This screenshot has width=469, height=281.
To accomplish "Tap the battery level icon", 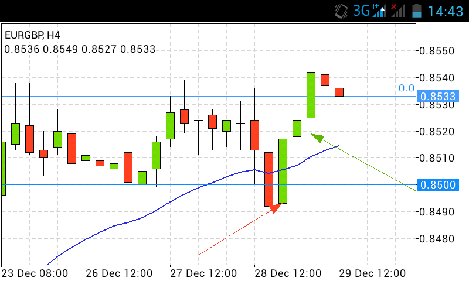I will [x=417, y=11].
